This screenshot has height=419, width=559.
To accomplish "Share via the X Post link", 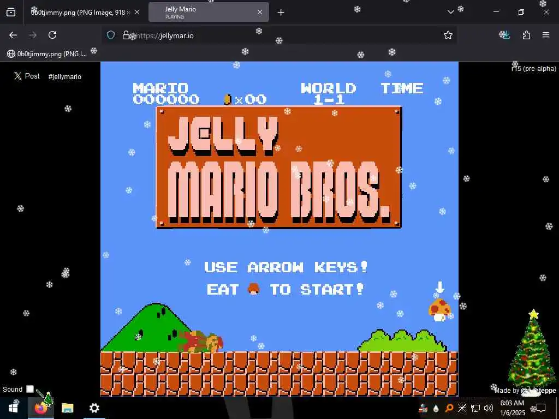I will pos(27,76).
